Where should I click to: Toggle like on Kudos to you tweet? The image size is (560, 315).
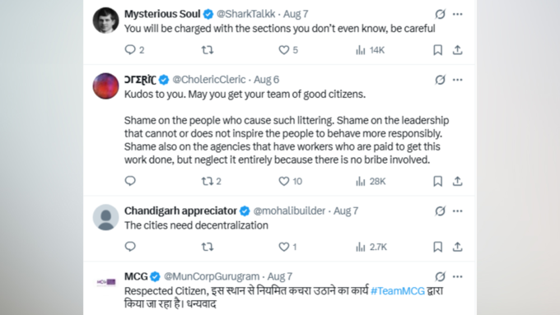[284, 181]
